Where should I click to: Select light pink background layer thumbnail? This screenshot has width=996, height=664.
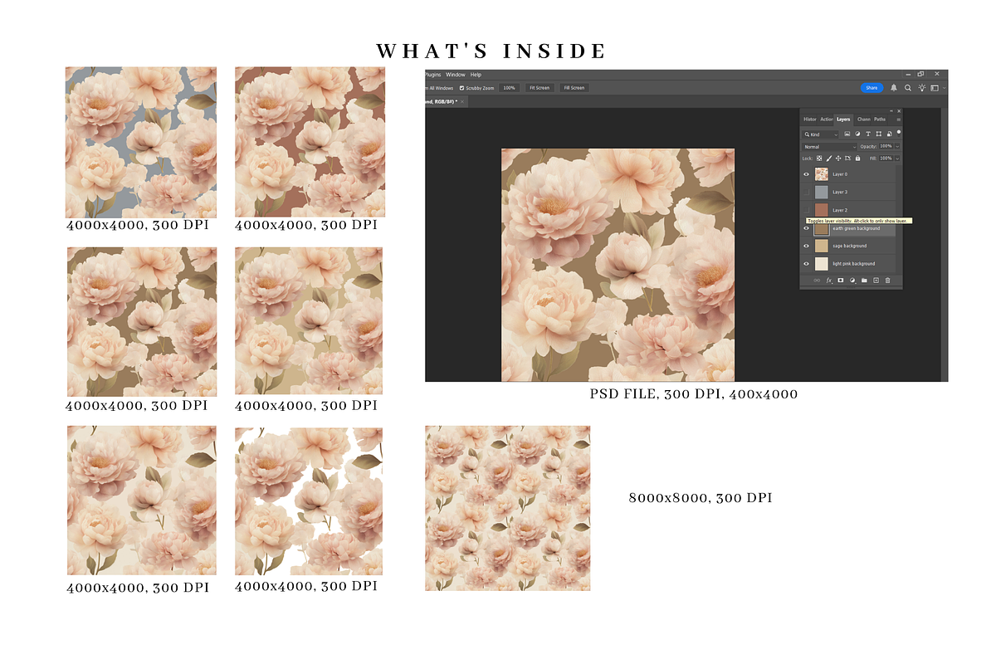(x=822, y=264)
